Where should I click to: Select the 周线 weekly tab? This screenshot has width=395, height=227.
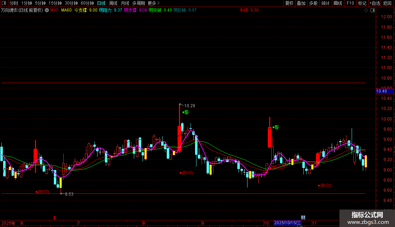[113, 3]
